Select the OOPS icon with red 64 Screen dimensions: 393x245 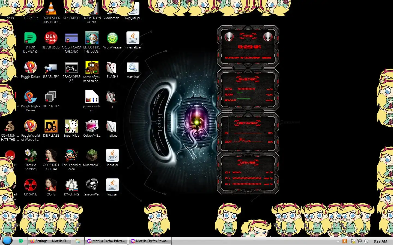(x=51, y=187)
